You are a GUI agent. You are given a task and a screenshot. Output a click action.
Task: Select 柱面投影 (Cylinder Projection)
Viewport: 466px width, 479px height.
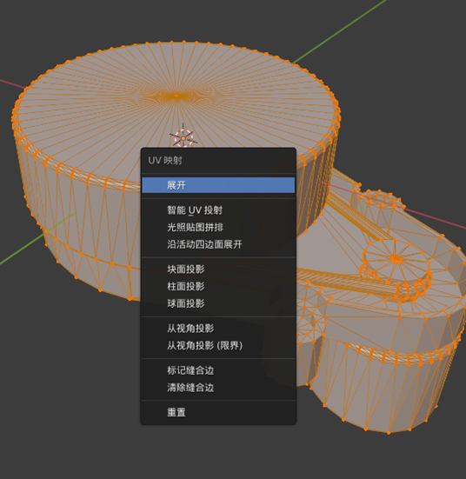point(218,286)
